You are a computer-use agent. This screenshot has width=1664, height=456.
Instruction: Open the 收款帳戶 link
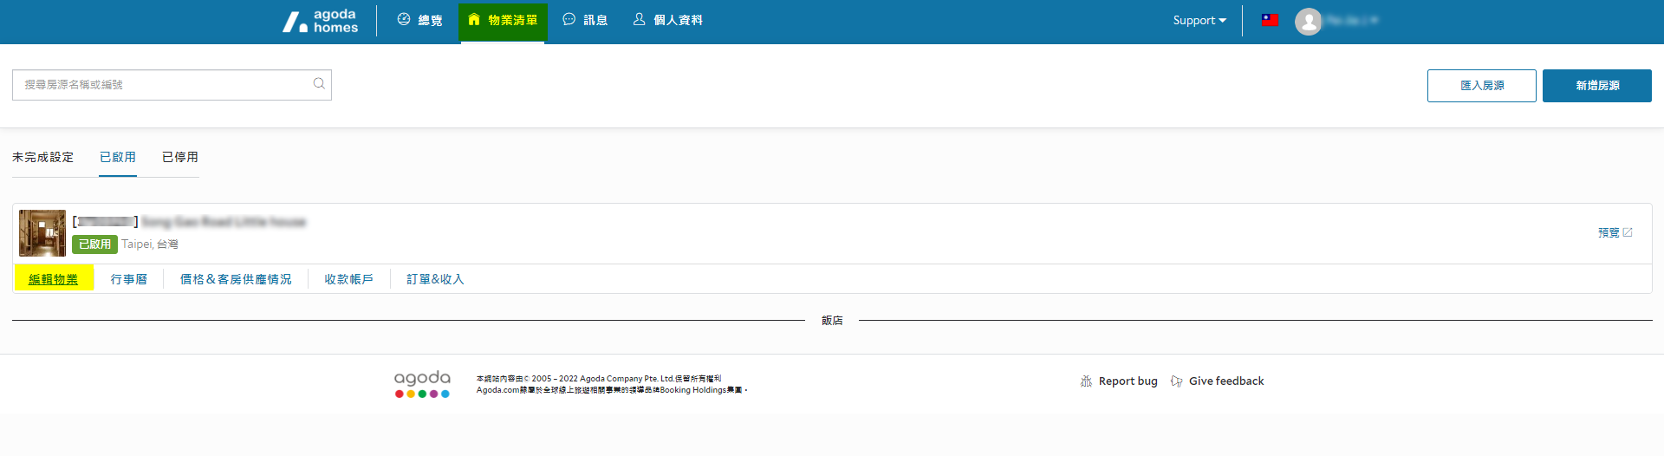pos(349,279)
